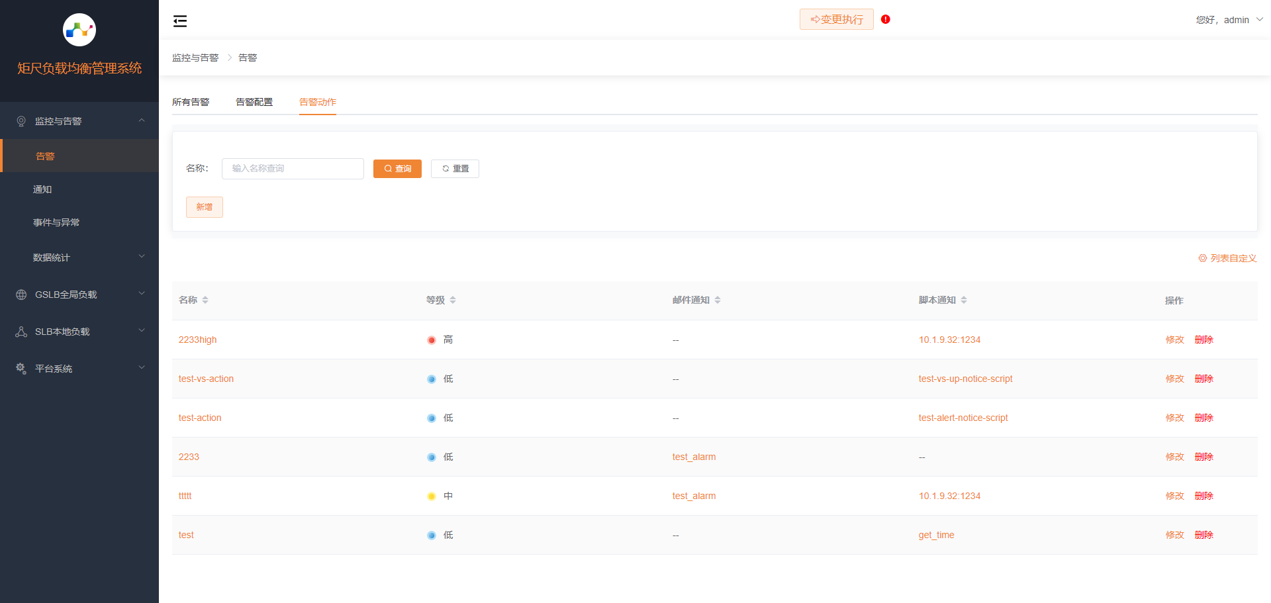Click the 新增 button to add action

pyautogui.click(x=205, y=207)
